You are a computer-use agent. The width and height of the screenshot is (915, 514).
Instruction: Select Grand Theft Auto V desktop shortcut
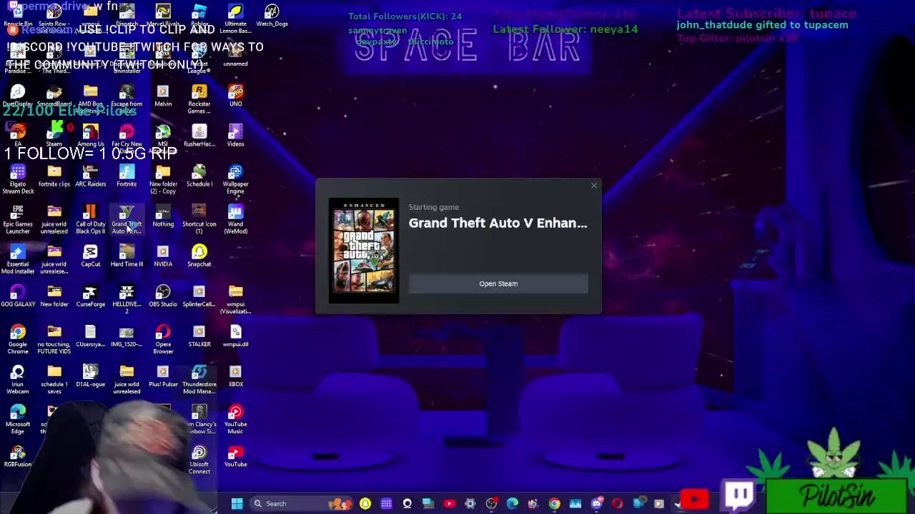127,218
